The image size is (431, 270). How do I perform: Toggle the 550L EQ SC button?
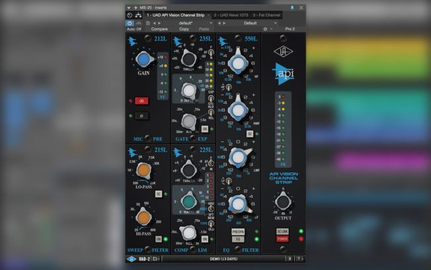click(250, 134)
